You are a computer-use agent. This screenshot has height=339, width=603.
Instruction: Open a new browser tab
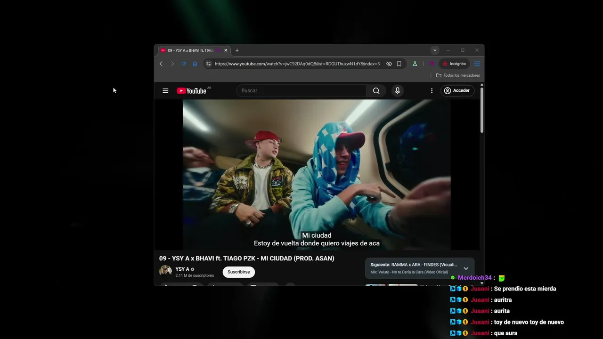[237, 50]
